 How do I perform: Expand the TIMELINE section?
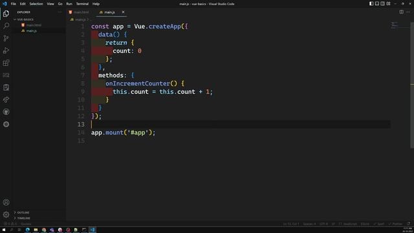pos(24,218)
